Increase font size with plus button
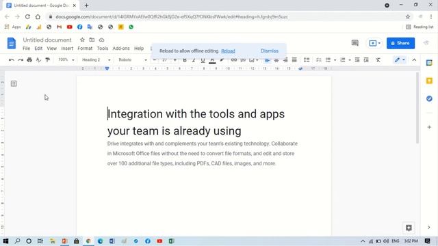 (175, 60)
